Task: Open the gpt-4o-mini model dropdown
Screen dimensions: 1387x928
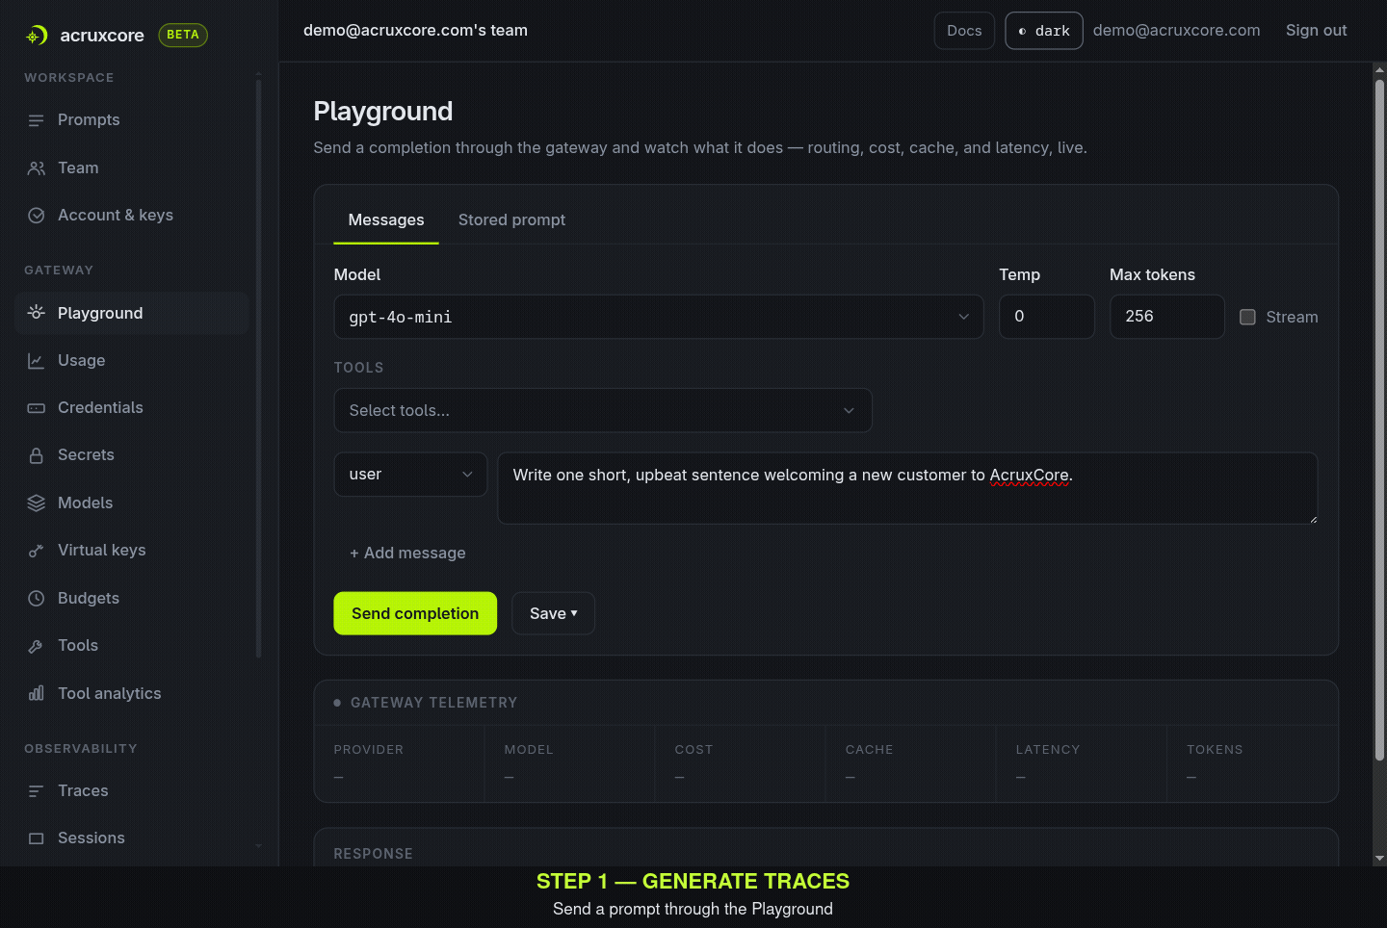Action: coord(659,317)
